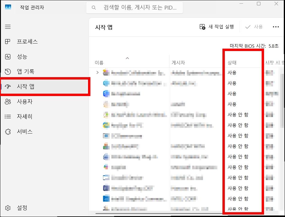Sort by the 상태 column header

coord(232,63)
